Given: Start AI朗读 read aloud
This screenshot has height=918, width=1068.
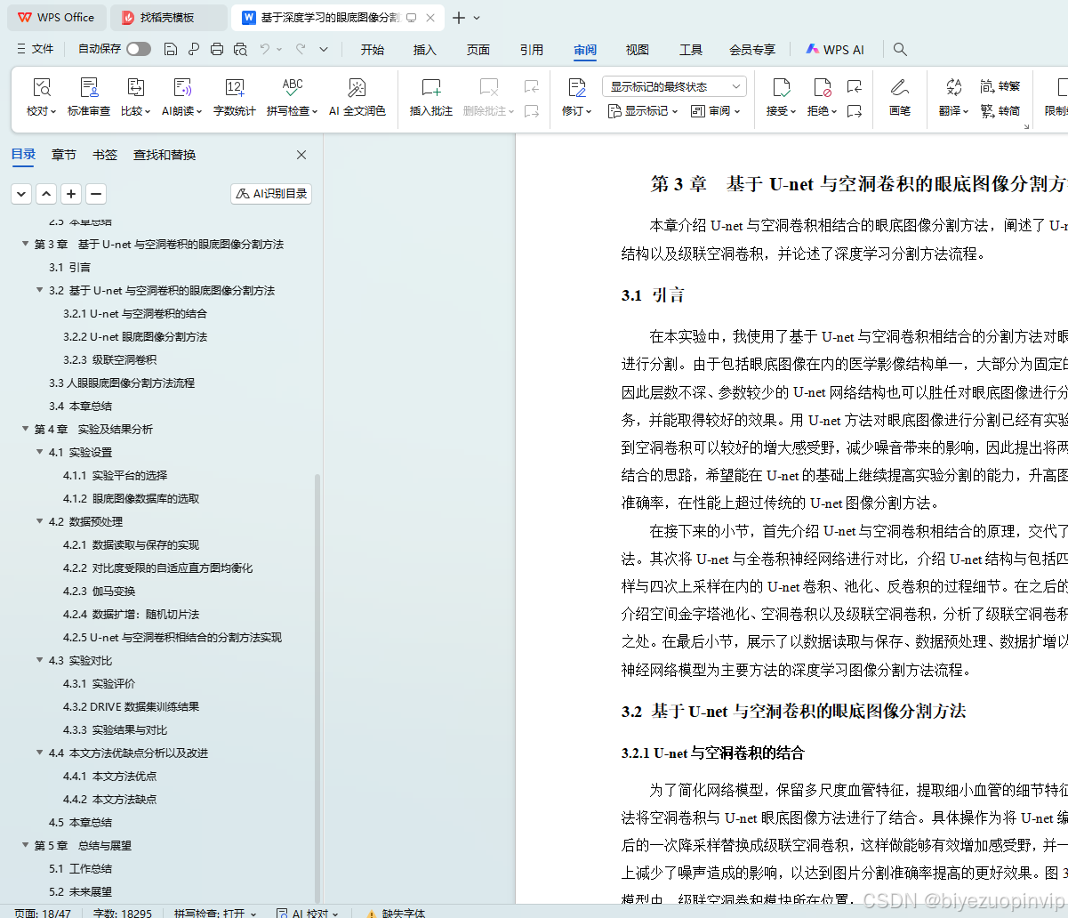Looking at the screenshot, I should point(182,97).
